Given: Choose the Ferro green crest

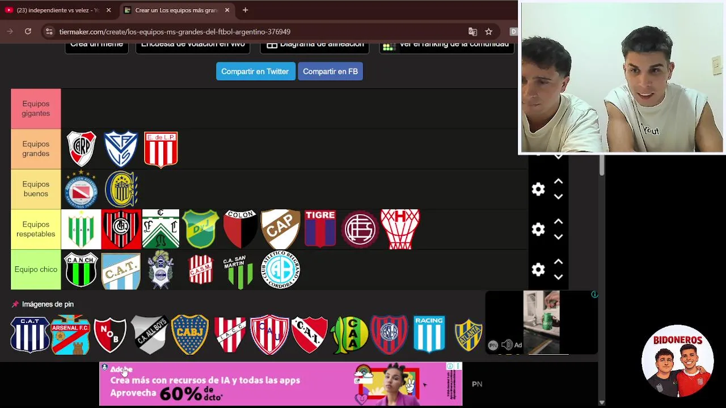Looking at the screenshot, I should pyautogui.click(x=161, y=229).
